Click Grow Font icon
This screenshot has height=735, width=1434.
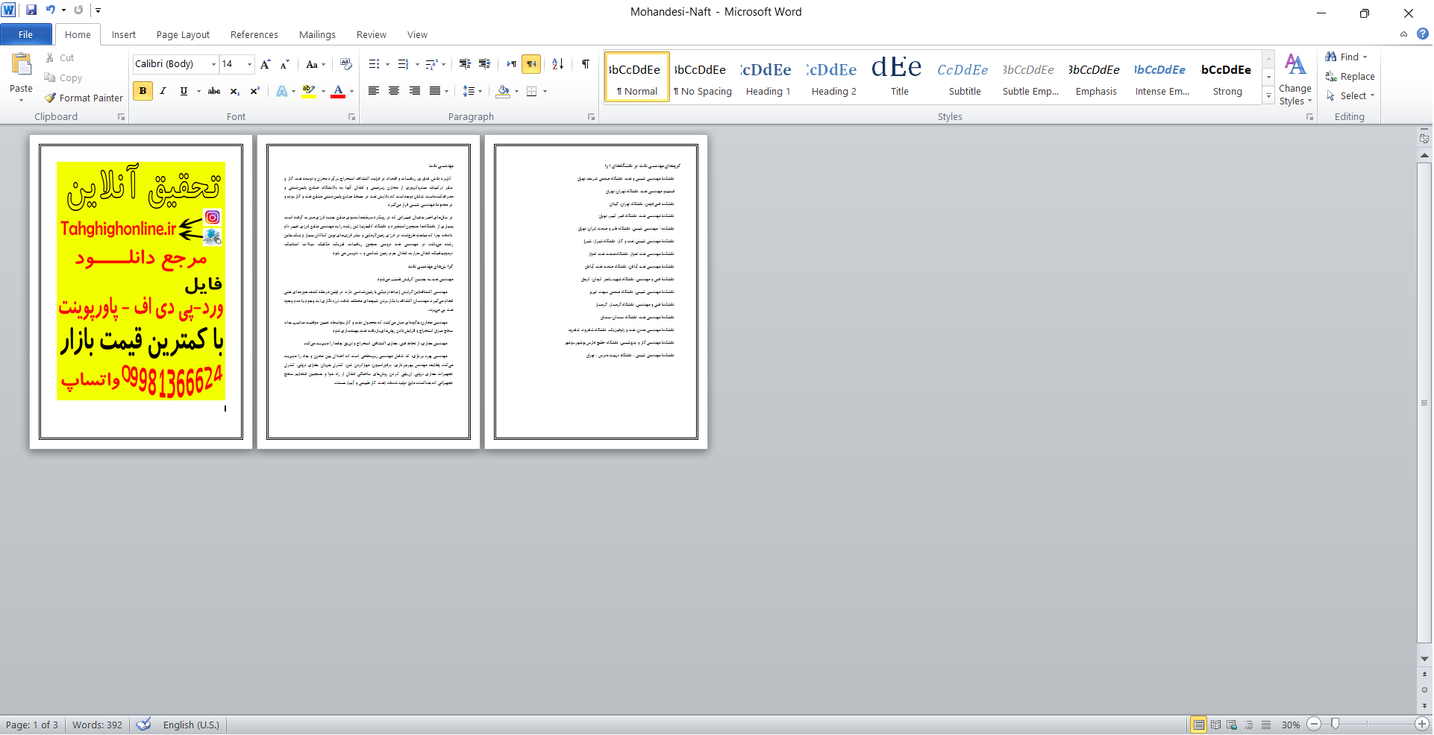265,64
